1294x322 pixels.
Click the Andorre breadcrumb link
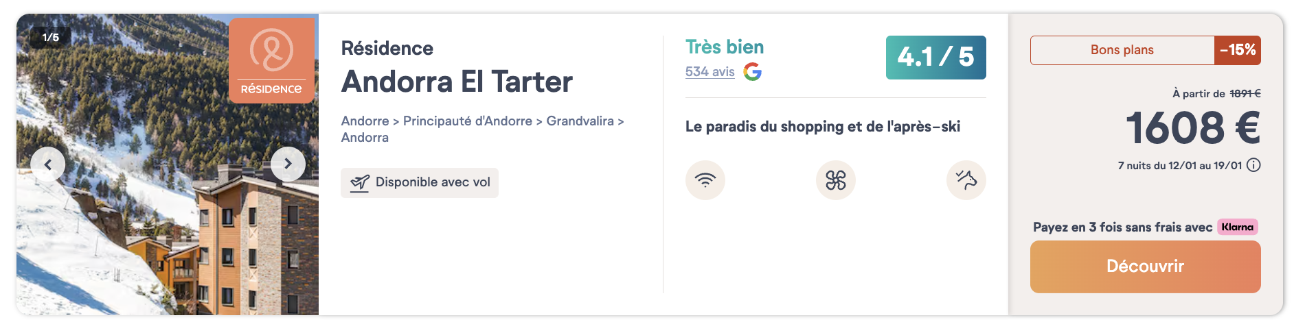(365, 121)
